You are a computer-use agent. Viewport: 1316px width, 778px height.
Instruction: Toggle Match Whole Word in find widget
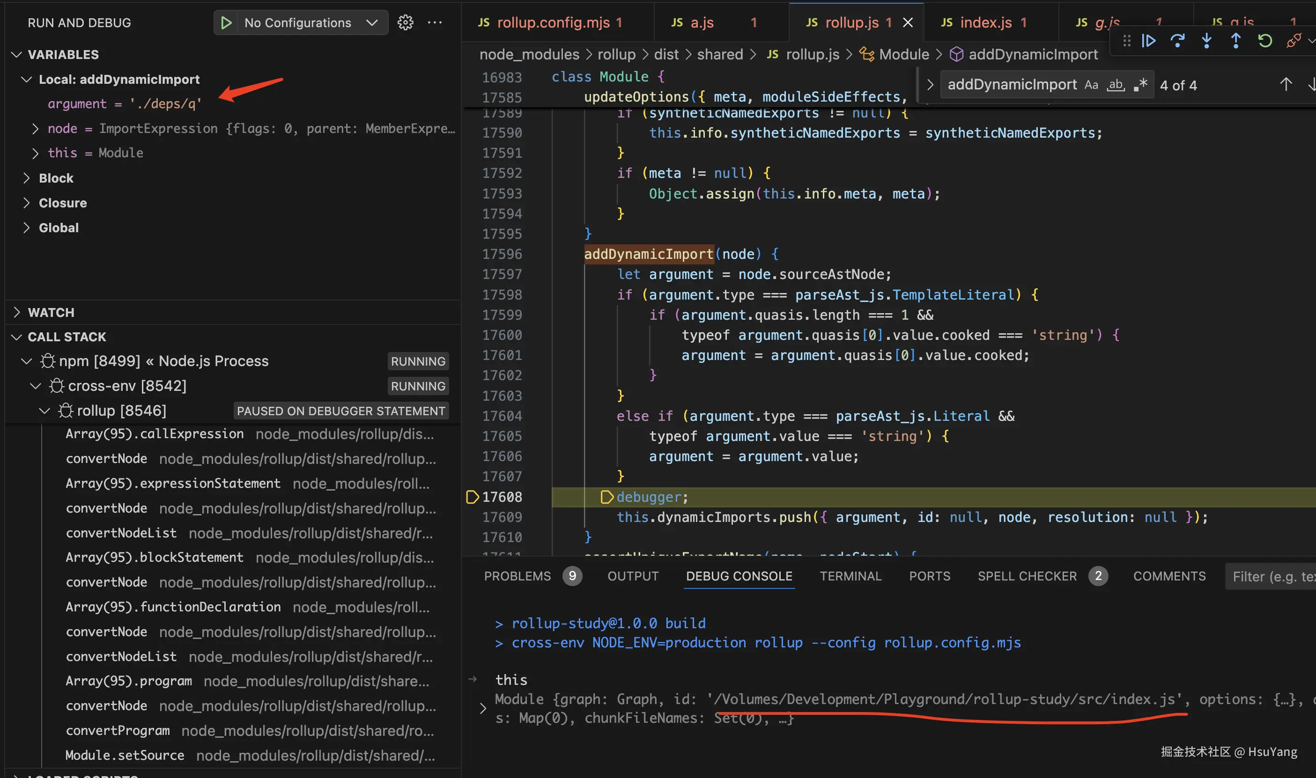click(x=1116, y=85)
